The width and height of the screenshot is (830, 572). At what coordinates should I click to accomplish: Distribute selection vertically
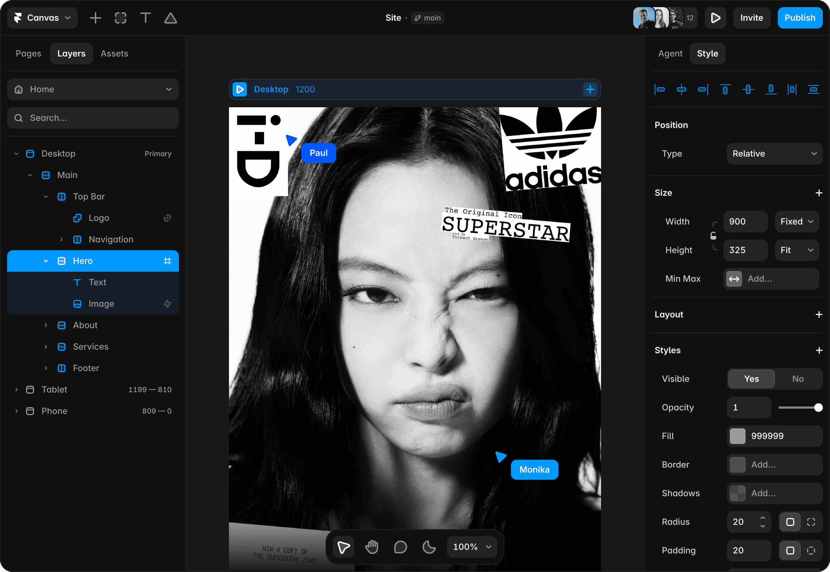click(814, 89)
